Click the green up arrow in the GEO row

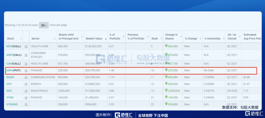point(166,90)
